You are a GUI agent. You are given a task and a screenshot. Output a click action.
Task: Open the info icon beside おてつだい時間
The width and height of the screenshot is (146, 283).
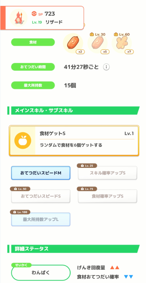(106, 67)
